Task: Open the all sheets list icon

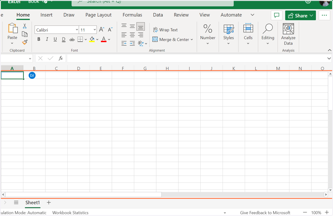Action: (x=16, y=203)
